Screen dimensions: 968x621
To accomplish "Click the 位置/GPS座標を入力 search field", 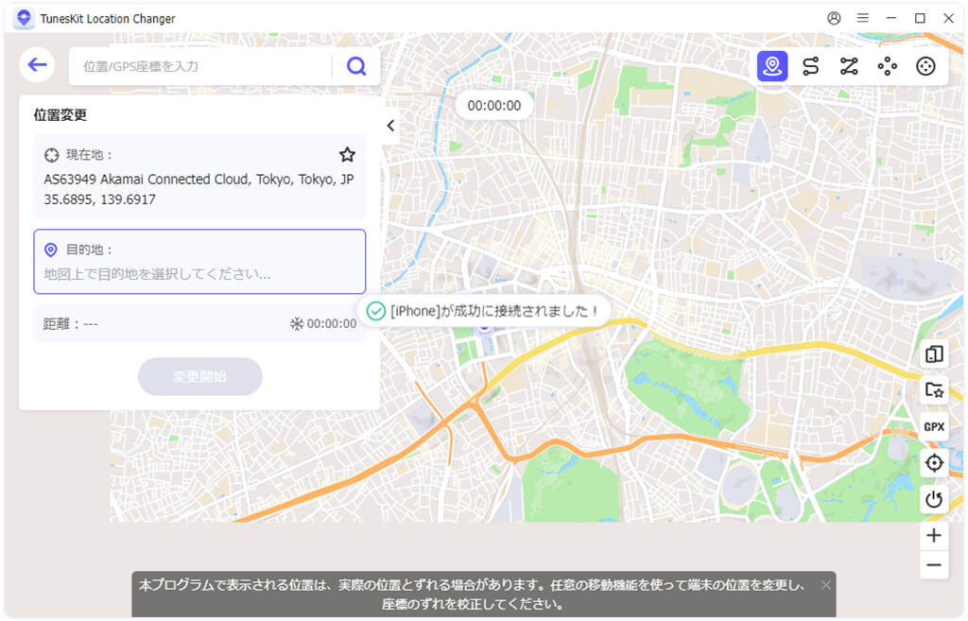I will point(200,66).
